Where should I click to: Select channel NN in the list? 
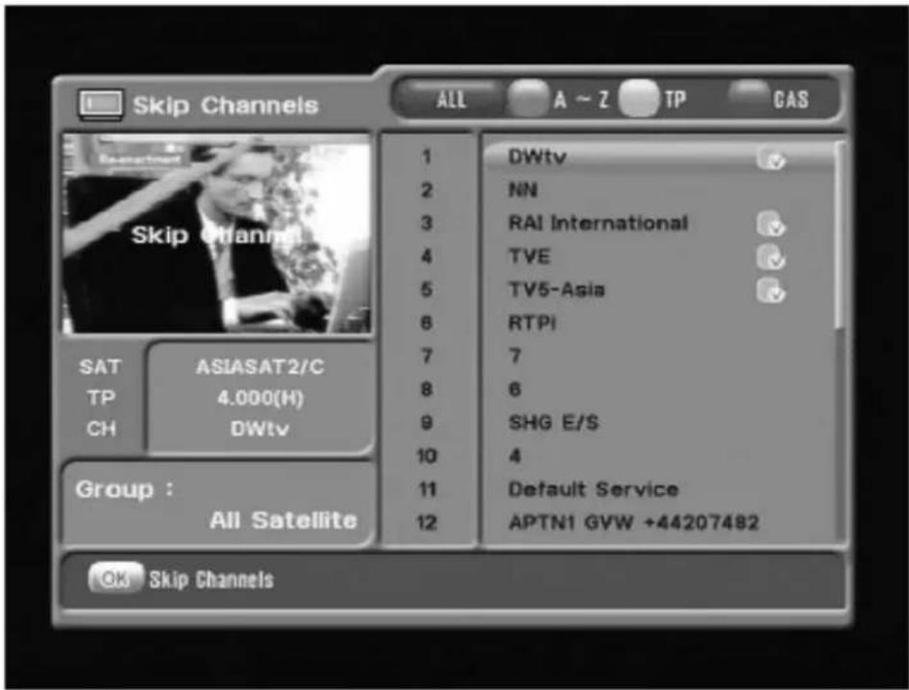pos(660,189)
